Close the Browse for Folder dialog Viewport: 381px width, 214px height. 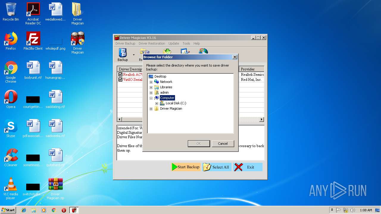tap(235, 57)
